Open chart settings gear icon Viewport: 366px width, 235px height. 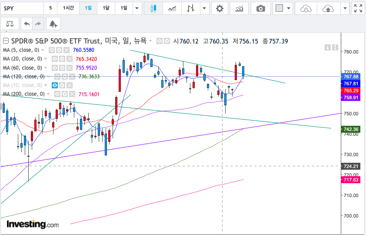point(220,9)
